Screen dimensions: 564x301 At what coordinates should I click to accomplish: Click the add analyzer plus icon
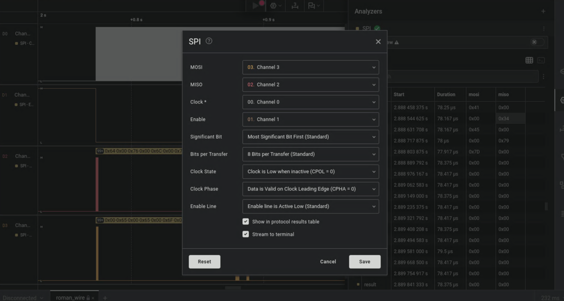click(x=543, y=11)
